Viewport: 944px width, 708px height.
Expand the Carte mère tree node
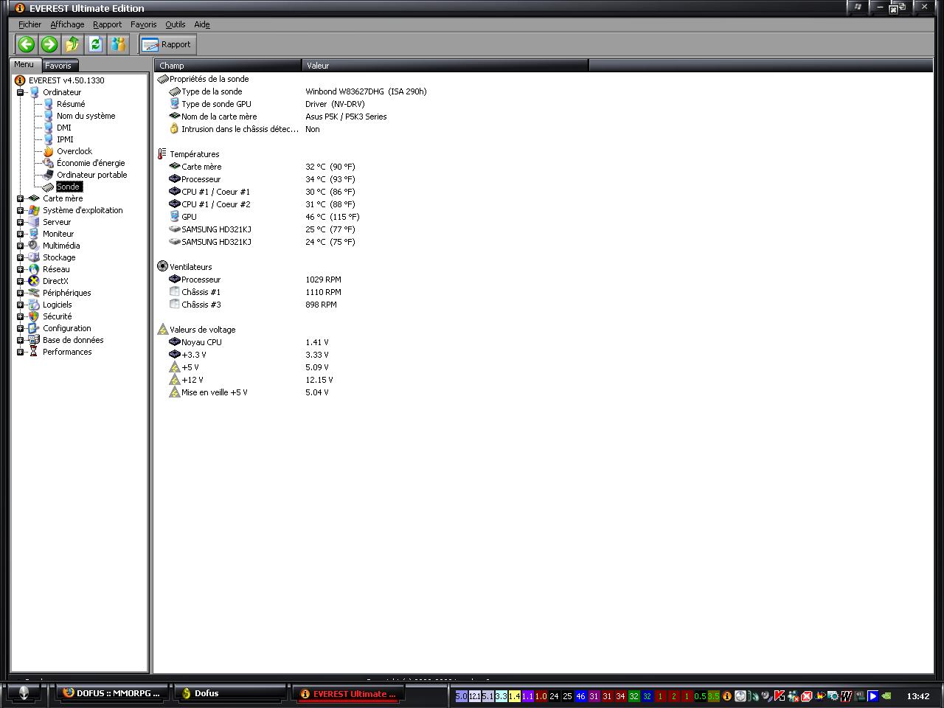click(21, 198)
